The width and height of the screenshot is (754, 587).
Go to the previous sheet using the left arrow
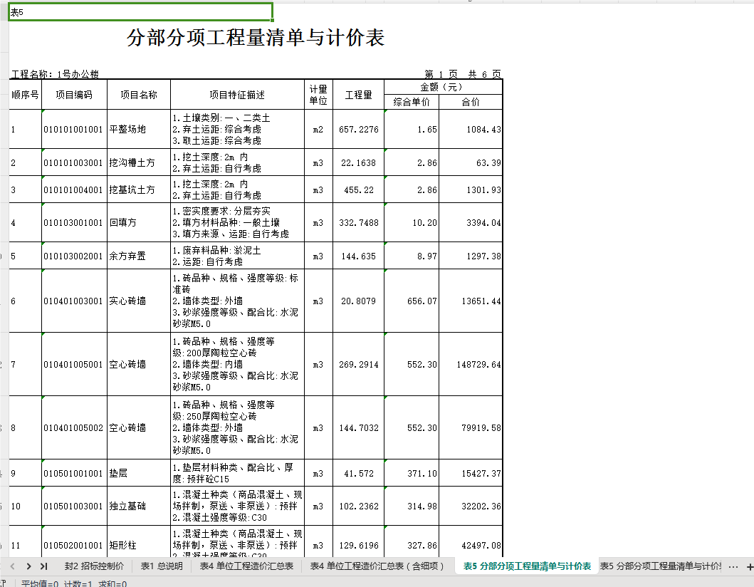tap(13, 566)
